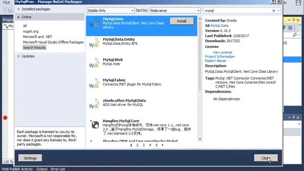Viewport: 304px width, 171px height.
Task: Open the Project Information link
Action: coord(219,57)
